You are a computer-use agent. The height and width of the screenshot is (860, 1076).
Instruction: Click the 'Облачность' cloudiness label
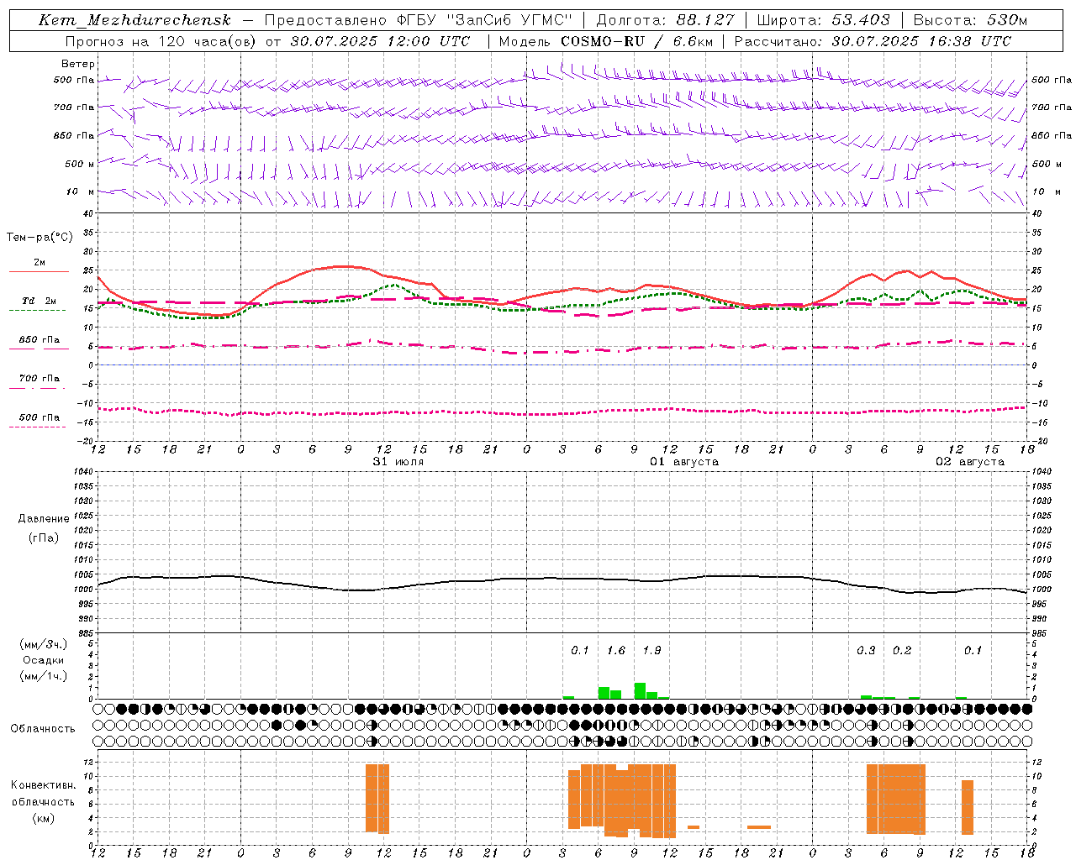[x=43, y=728]
